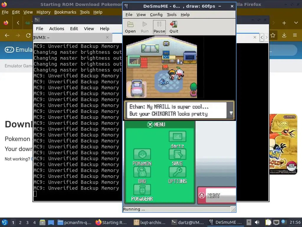Reload the page in Firefox
Screen dimensions: 302x227
28,35
